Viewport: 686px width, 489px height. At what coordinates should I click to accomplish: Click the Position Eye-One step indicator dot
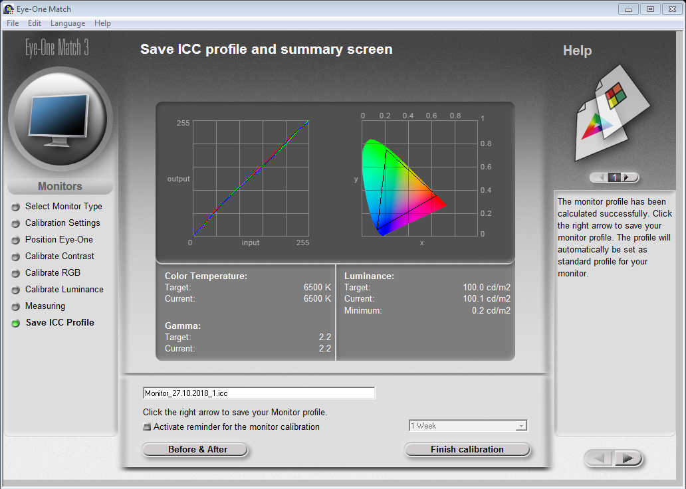(x=16, y=240)
